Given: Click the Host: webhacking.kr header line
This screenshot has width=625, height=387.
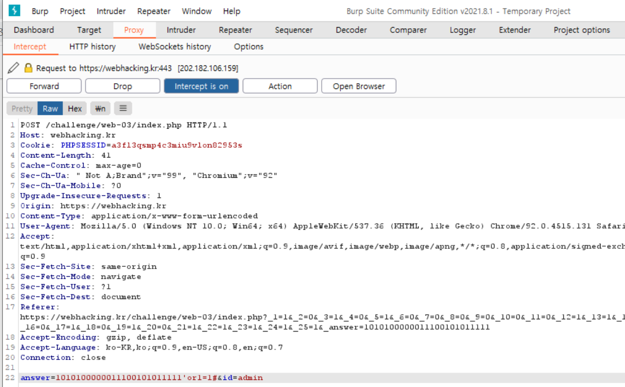Looking at the screenshot, I should pyautogui.click(x=68, y=135).
